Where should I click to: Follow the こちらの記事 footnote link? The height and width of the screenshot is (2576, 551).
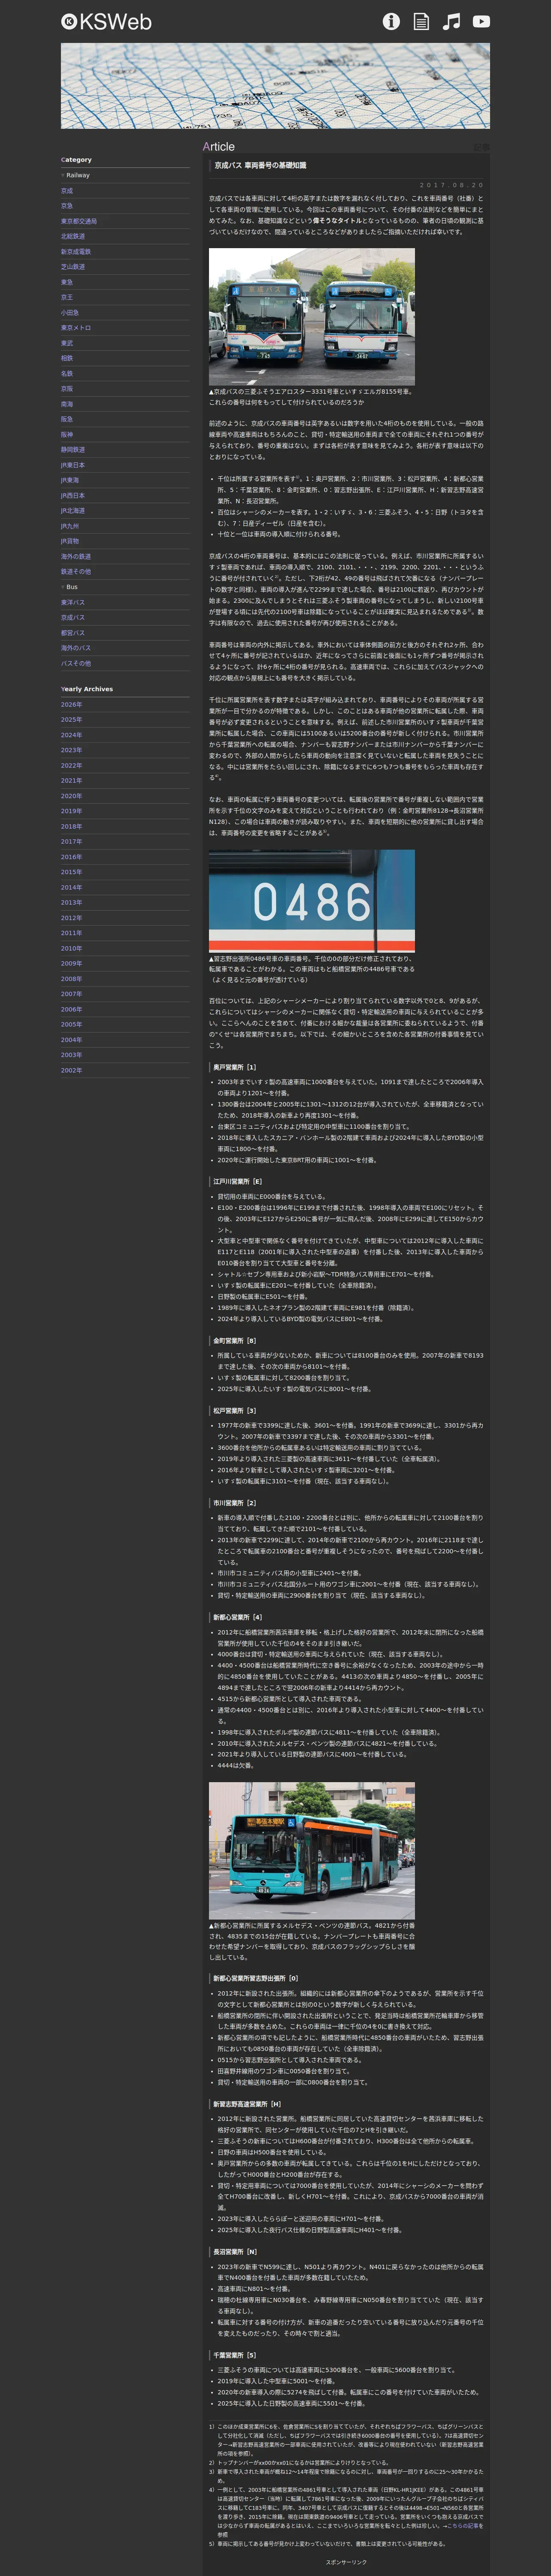(463, 2527)
